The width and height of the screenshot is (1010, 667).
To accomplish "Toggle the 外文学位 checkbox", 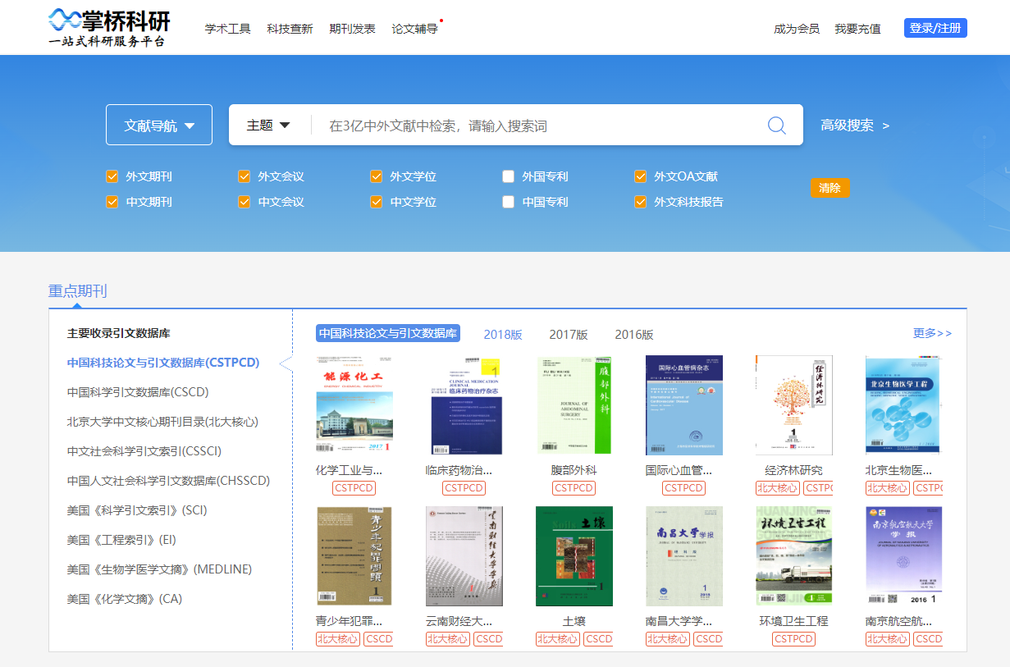I will tap(377, 176).
